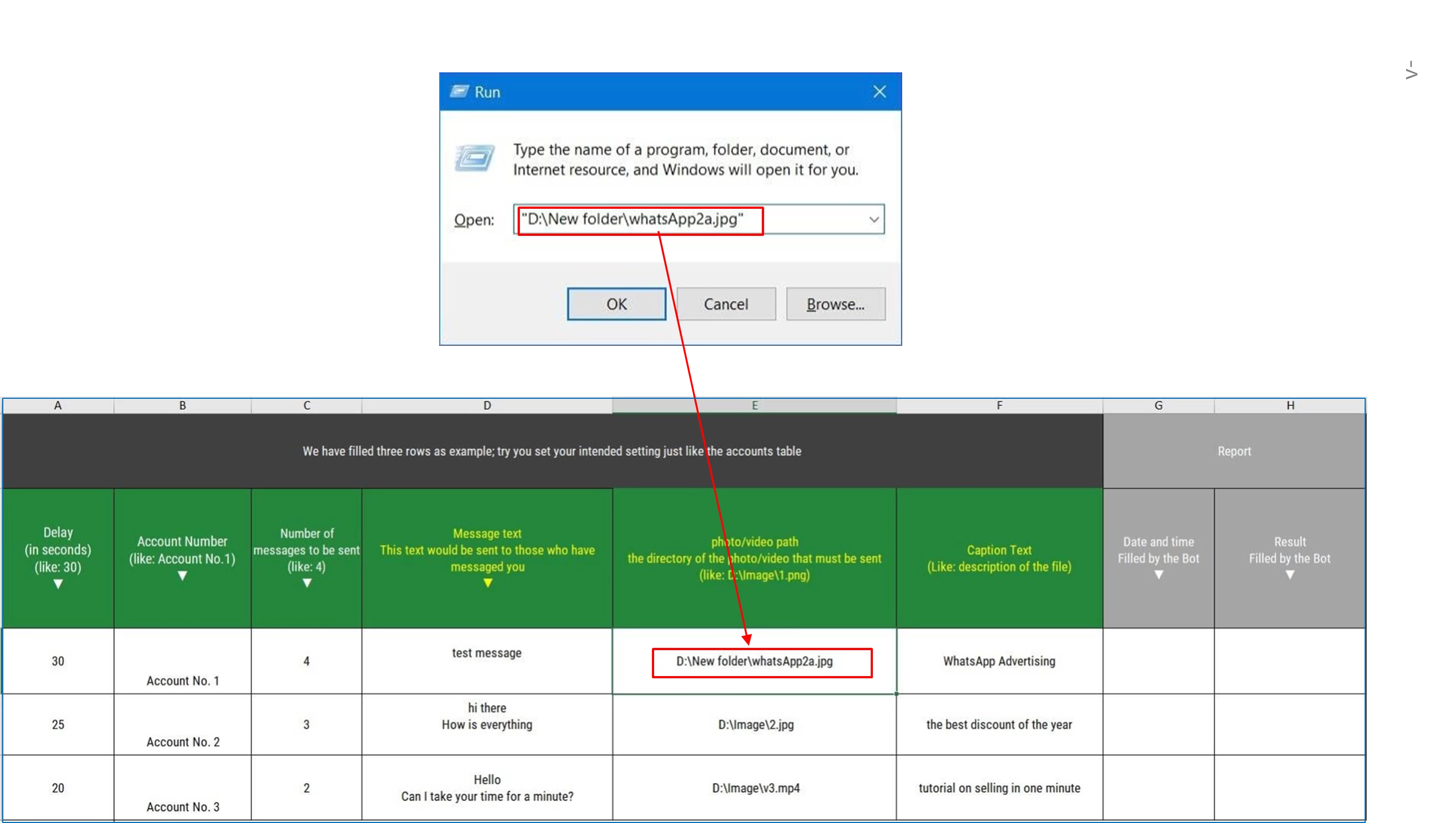Select column E header
Screen dimensions: 1432x823
coord(754,405)
